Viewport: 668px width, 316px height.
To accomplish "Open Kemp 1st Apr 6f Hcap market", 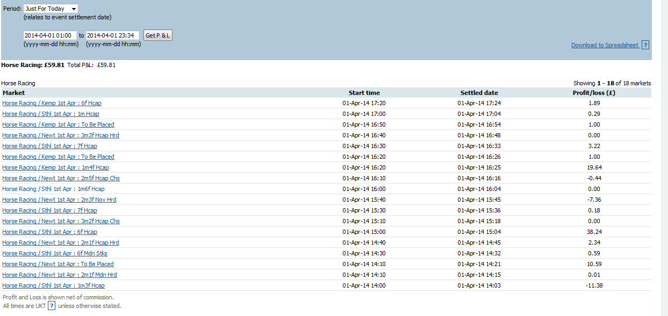I will tap(52, 103).
